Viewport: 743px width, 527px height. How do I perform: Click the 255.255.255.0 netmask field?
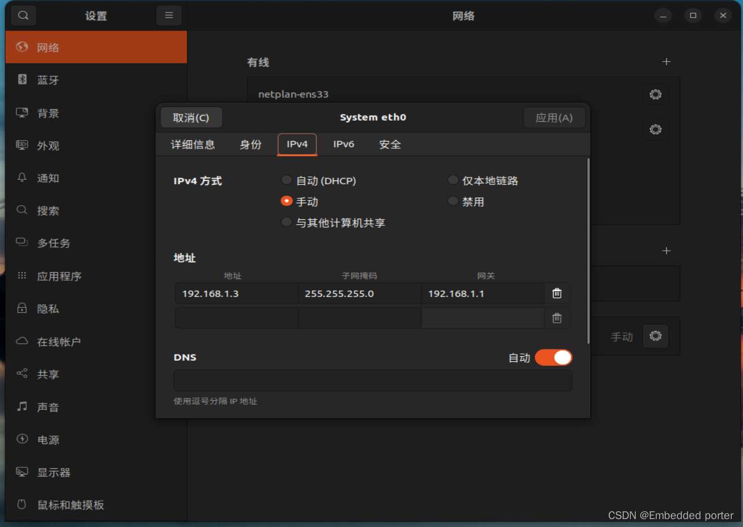[360, 293]
